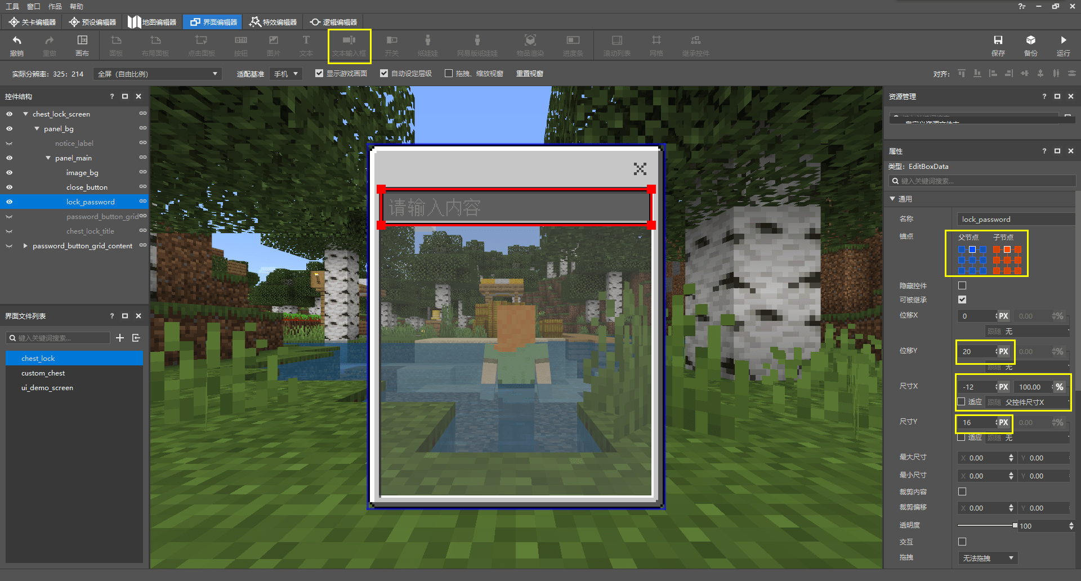Open the 作品 menu
This screenshot has height=581, width=1081.
pos(55,7)
